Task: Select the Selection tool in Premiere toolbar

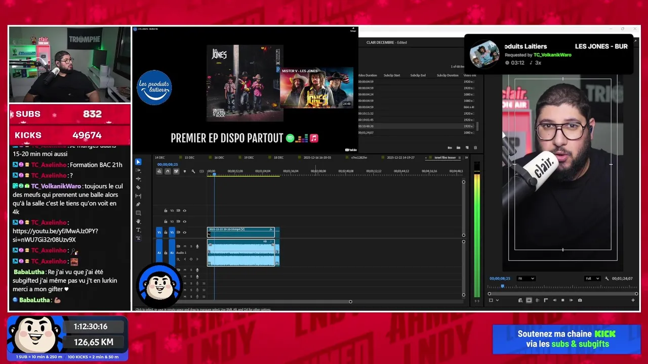Action: click(x=139, y=162)
